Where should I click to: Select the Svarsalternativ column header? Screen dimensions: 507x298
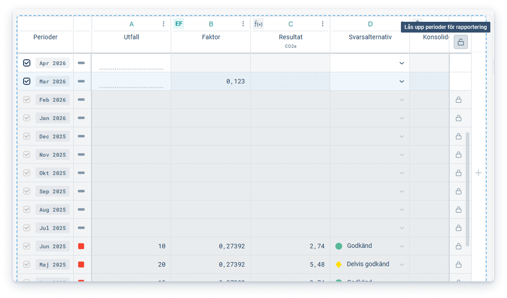370,37
